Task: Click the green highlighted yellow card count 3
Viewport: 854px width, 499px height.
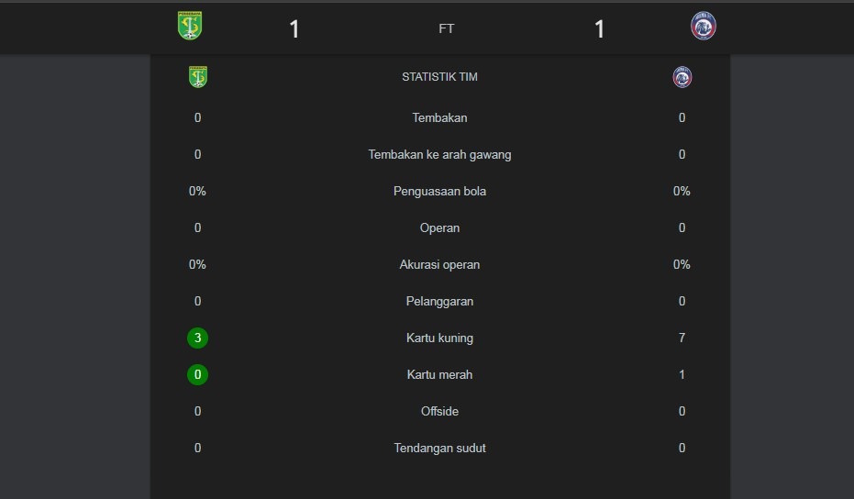Action: (x=197, y=338)
